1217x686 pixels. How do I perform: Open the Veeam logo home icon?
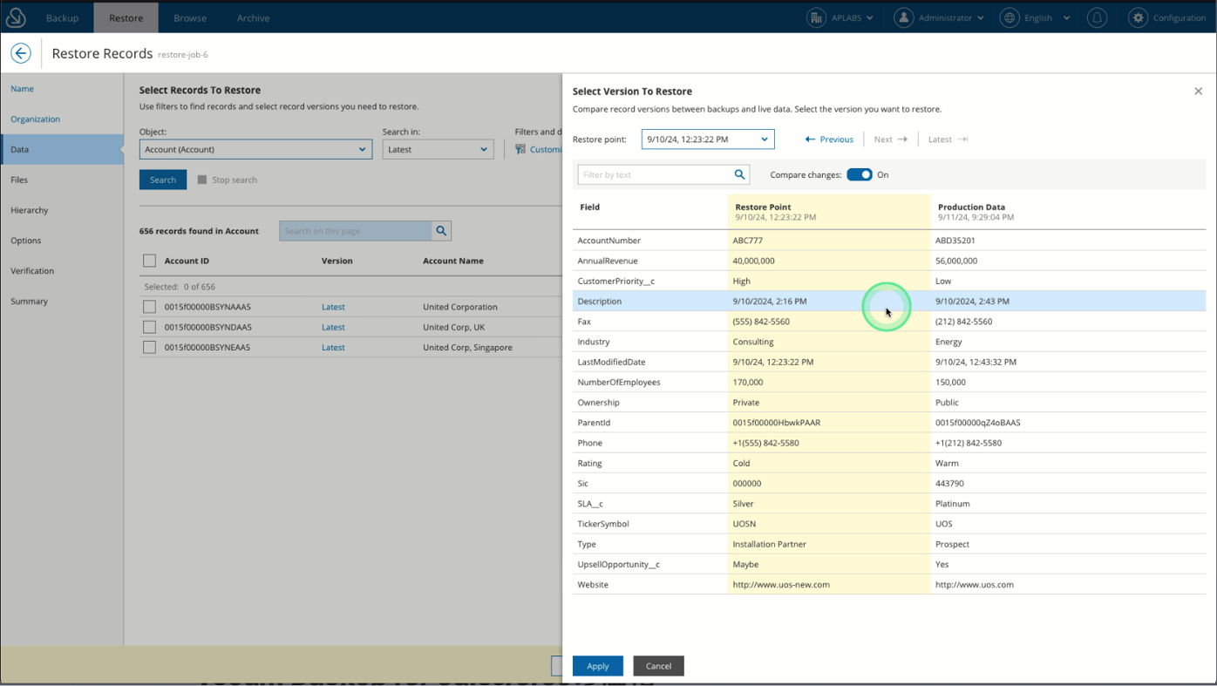tap(15, 17)
